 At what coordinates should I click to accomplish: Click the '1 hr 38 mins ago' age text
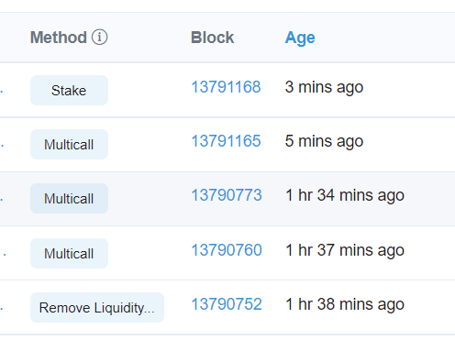coord(345,305)
